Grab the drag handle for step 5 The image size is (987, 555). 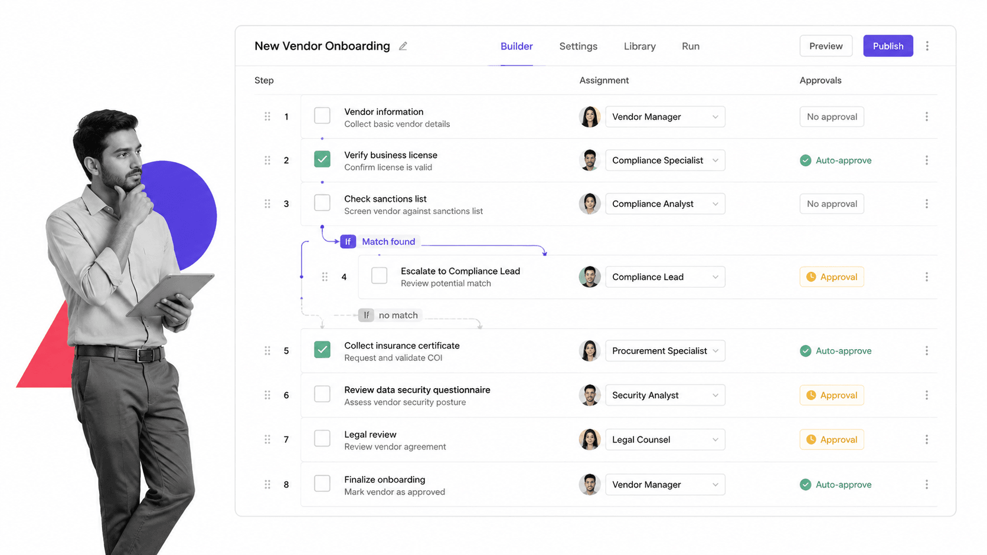click(267, 350)
